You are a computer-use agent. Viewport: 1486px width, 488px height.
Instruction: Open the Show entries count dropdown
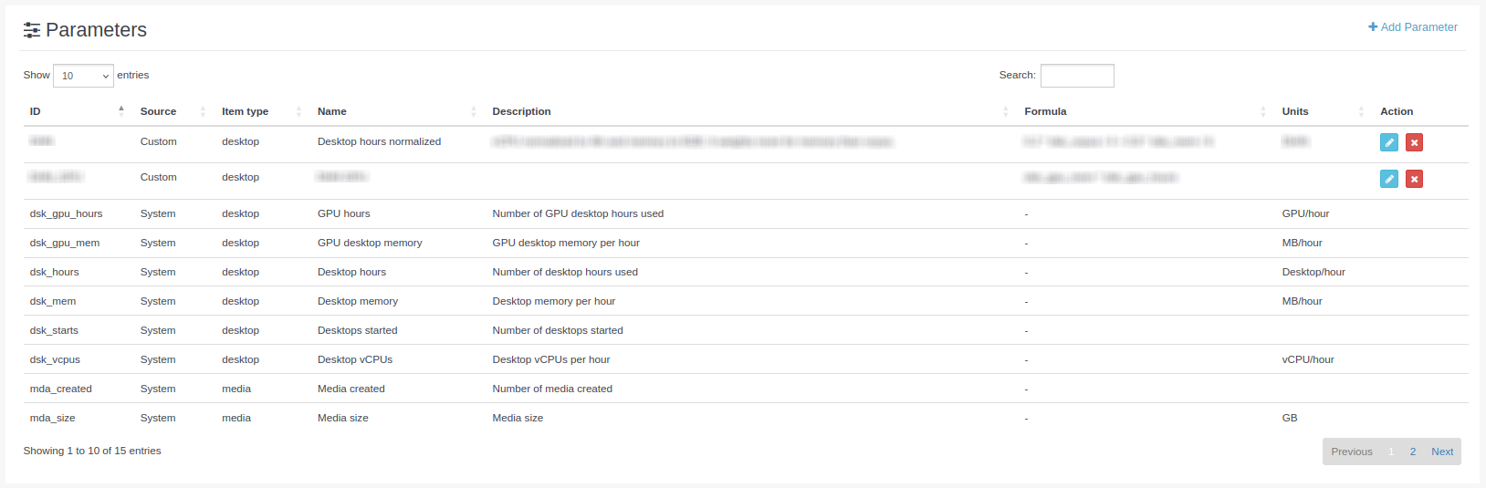click(83, 76)
